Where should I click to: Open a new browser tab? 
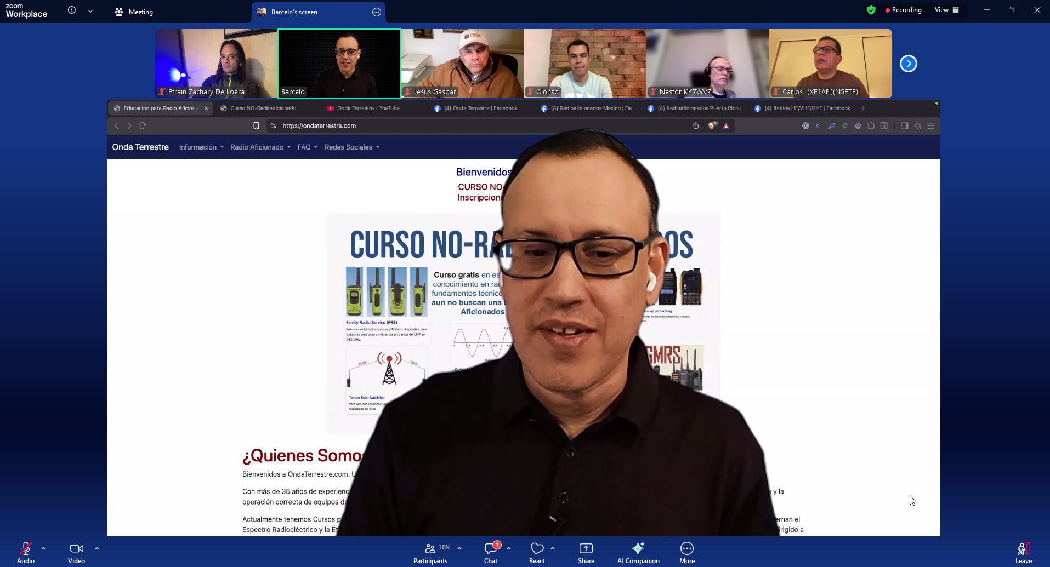(862, 108)
